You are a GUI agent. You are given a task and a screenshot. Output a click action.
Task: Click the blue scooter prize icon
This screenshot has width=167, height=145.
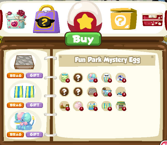[x=121, y=92]
